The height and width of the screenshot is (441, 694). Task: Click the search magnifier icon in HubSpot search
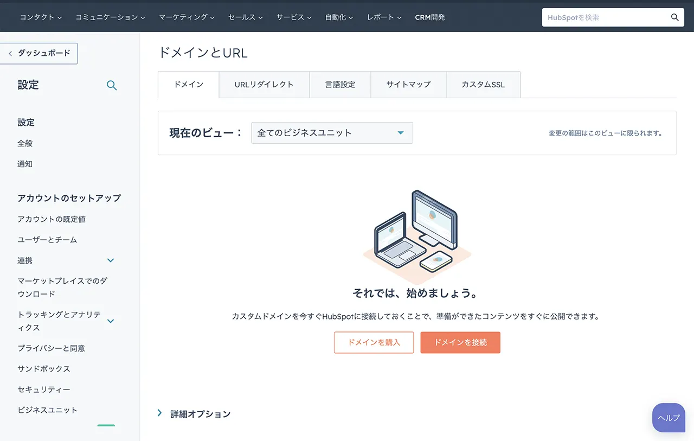point(674,17)
